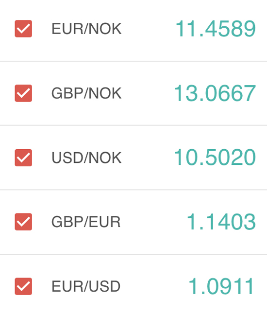
Task: Click the EUR/NOK pair label
Action: tap(86, 29)
